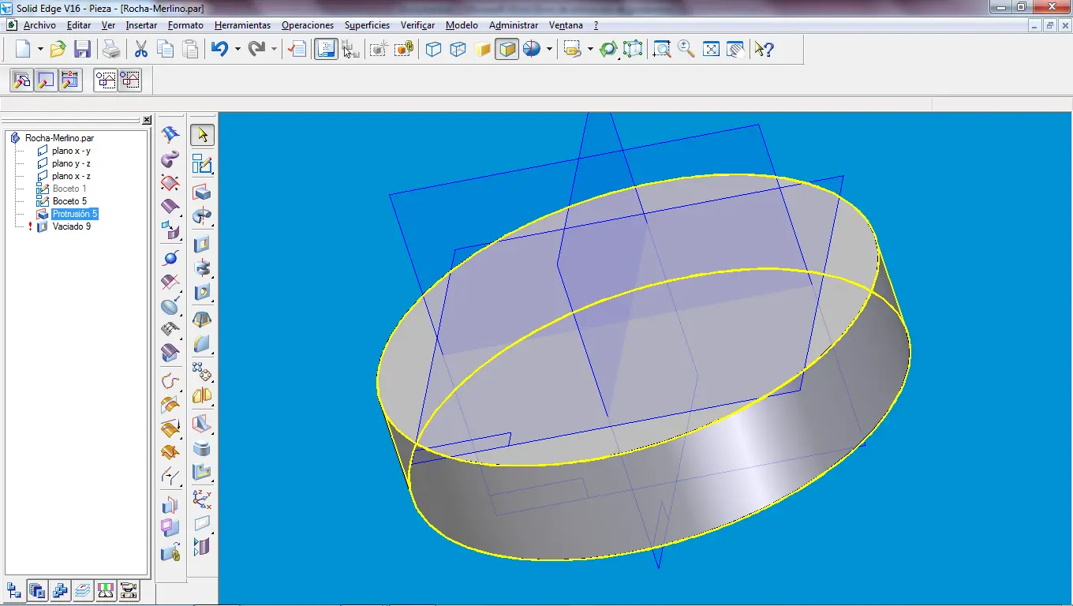Image resolution: width=1073 pixels, height=606 pixels.
Task: Switch to wireframe visible and hidden edges view
Action: pos(458,50)
